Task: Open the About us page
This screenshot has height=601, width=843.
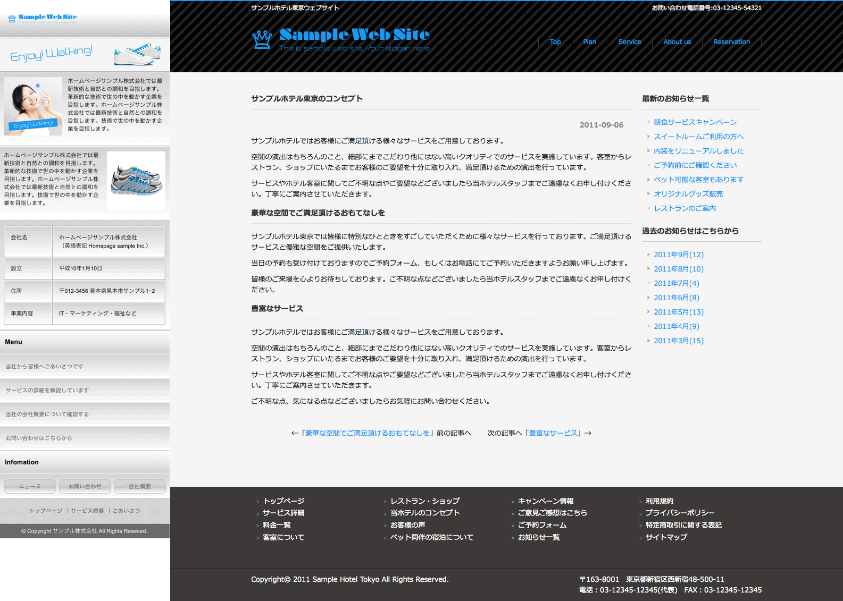Action: point(677,42)
